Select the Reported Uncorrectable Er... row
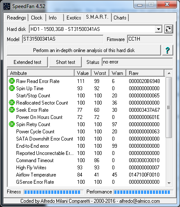The width and height of the screenshot is (180, 207). coord(86,153)
